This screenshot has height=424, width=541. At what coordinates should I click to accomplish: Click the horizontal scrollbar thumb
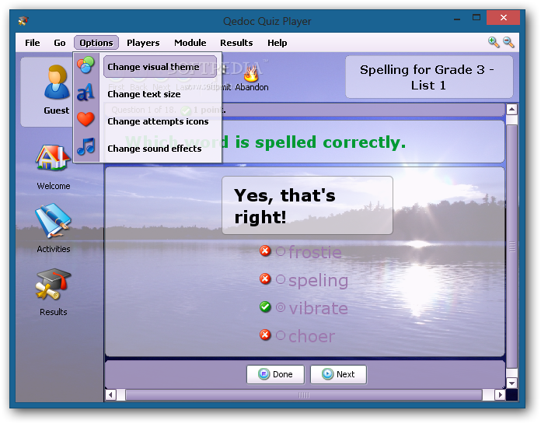pos(304,394)
